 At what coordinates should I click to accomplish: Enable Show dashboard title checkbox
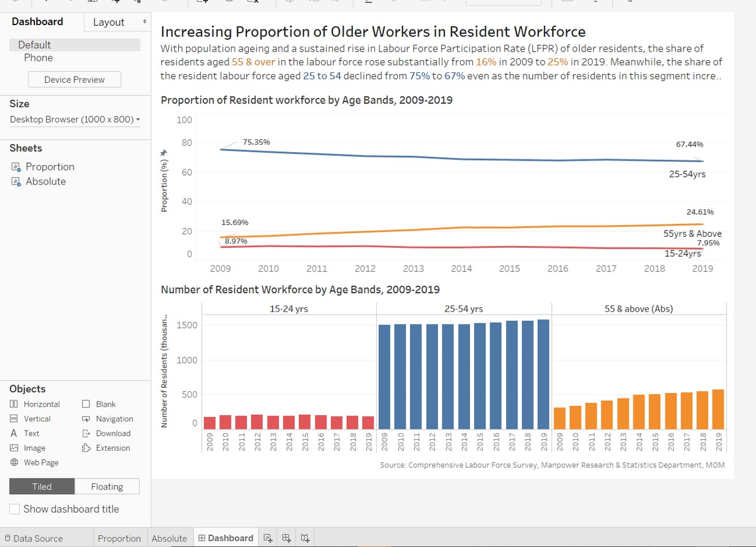point(14,509)
